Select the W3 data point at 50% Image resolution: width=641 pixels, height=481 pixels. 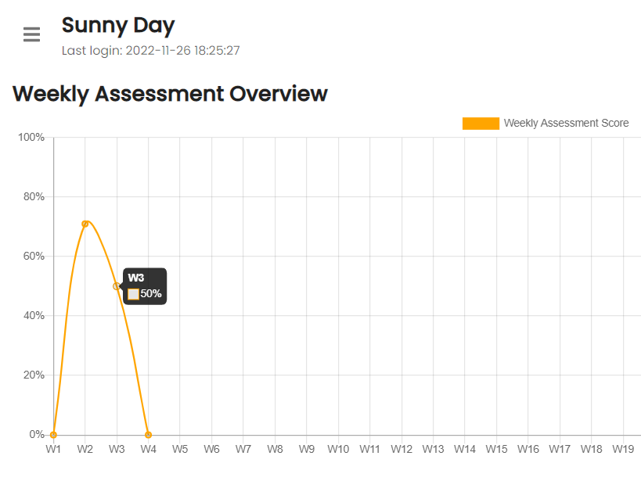pyautogui.click(x=117, y=287)
